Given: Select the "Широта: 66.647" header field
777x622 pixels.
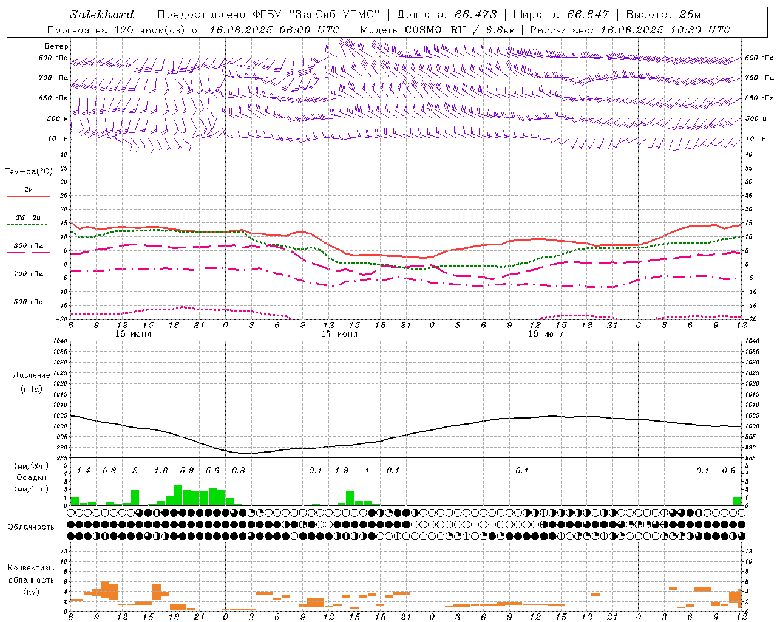Looking at the screenshot, I should 562,15.
